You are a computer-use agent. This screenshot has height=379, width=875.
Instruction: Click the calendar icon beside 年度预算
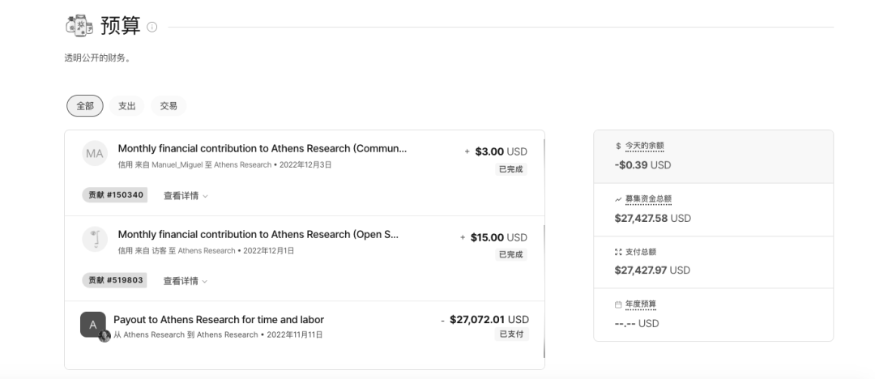[619, 304]
